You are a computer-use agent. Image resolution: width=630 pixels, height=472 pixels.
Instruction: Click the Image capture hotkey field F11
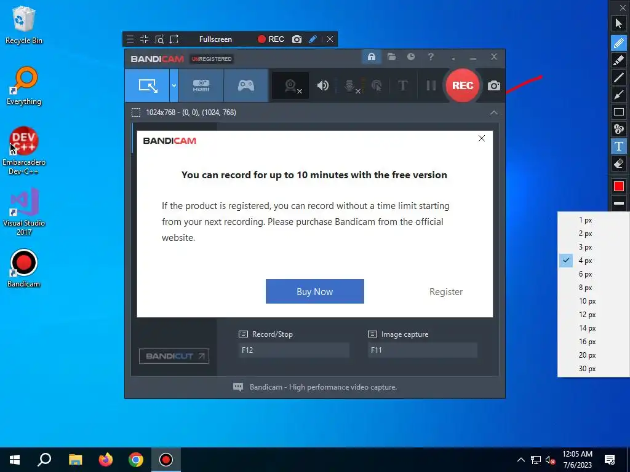423,350
